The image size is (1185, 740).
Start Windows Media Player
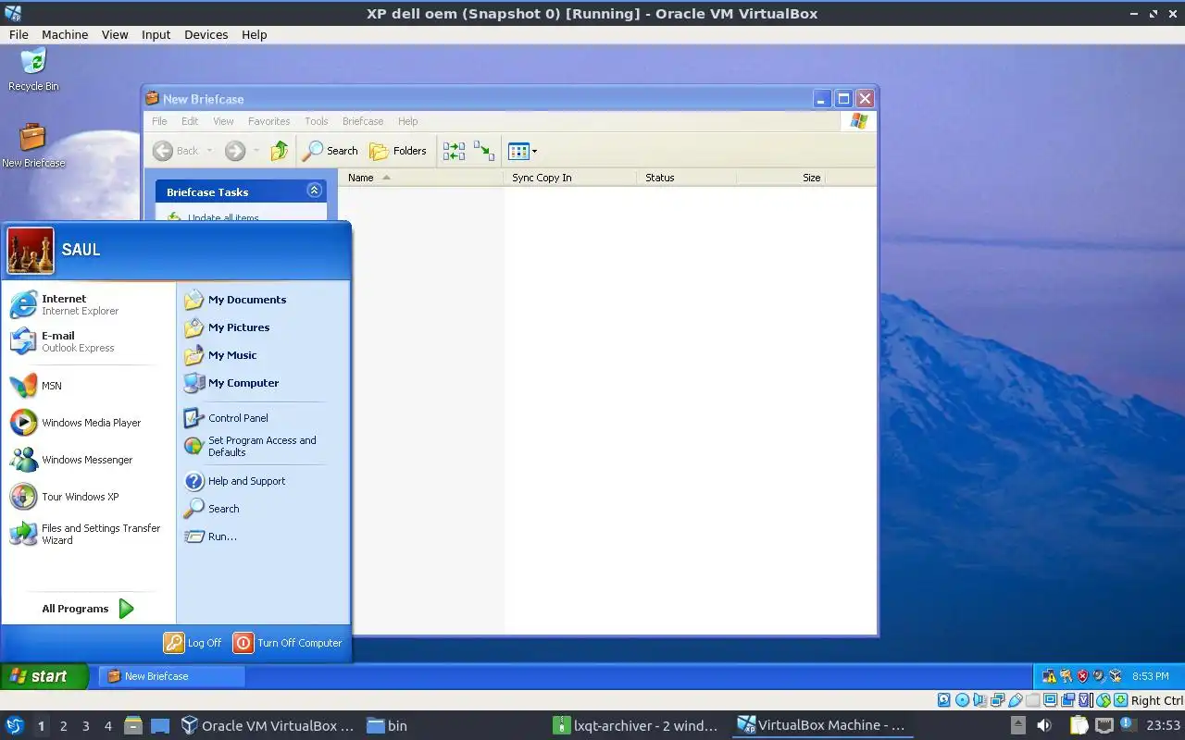(x=88, y=423)
